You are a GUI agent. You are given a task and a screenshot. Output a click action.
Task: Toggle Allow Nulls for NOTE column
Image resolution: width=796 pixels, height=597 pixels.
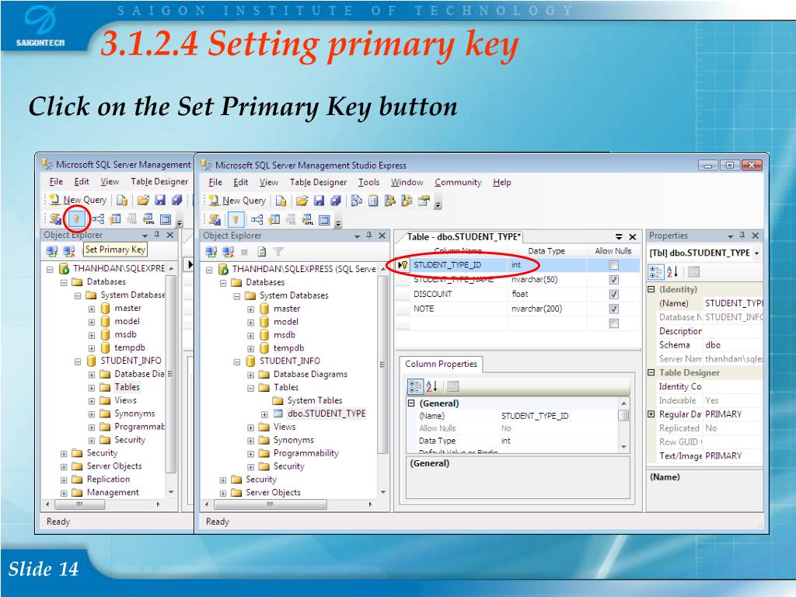coord(614,309)
